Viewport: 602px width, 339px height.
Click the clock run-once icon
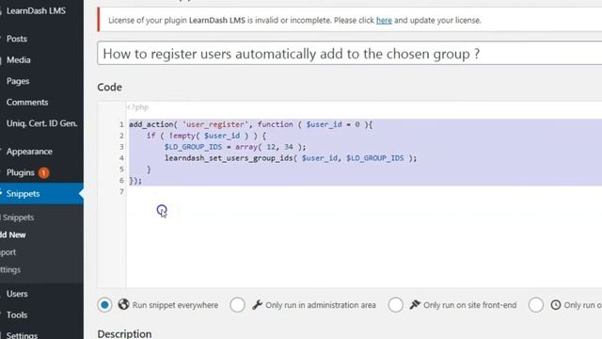[556, 305]
